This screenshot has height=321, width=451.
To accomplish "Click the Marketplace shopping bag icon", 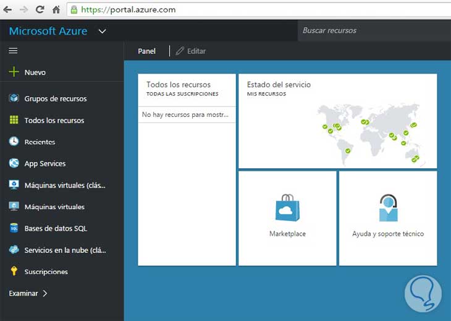I will [x=287, y=208].
